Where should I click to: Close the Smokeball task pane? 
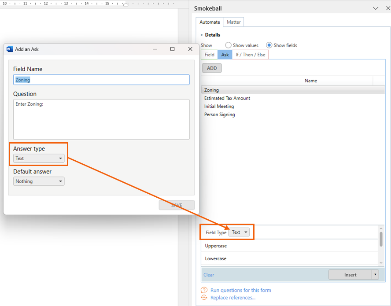pyautogui.click(x=388, y=8)
